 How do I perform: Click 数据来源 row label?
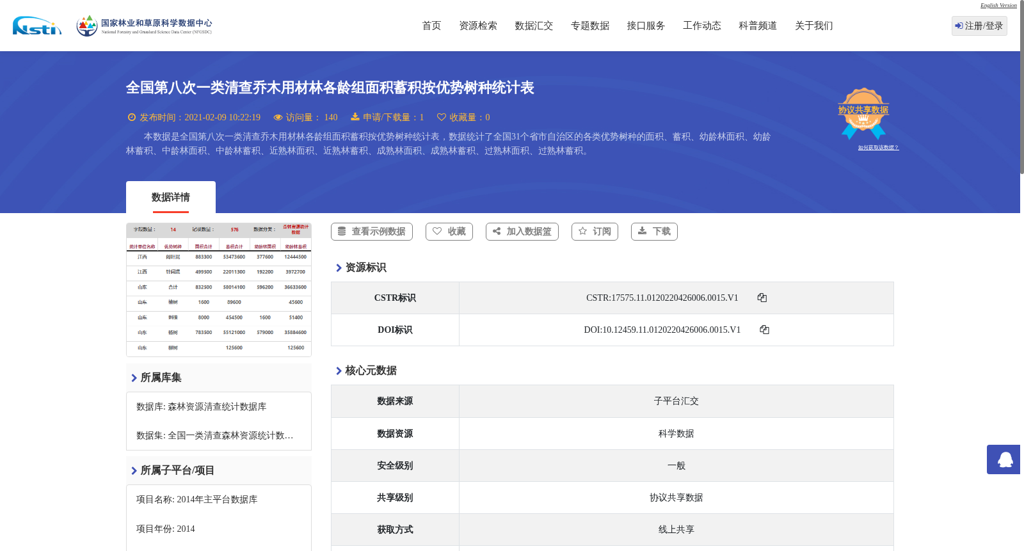(395, 401)
